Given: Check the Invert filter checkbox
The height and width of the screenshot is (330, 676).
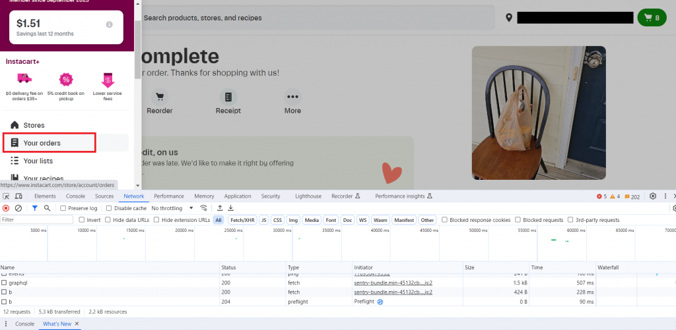Looking at the screenshot, I should (81, 220).
